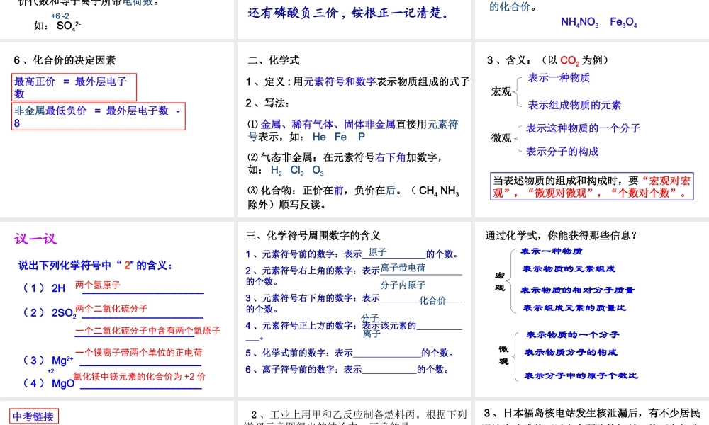
Task: Click the red box 最高正价 = 最外层电子数
Action: tap(74, 87)
